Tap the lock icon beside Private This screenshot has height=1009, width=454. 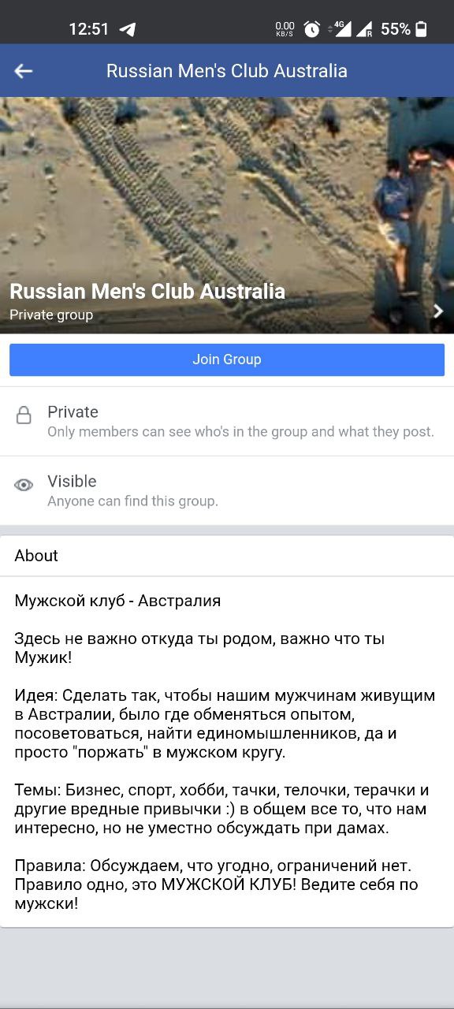tap(24, 415)
